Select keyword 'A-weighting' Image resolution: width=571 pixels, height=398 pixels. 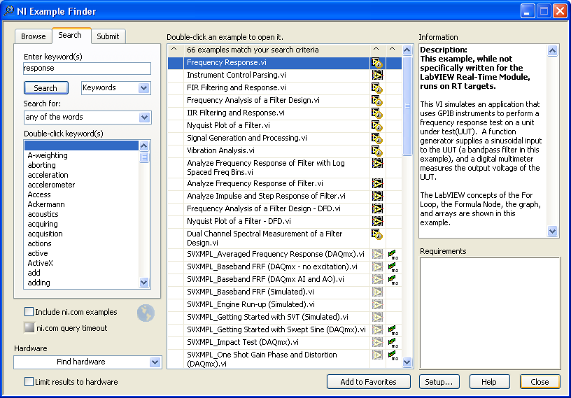(48, 155)
